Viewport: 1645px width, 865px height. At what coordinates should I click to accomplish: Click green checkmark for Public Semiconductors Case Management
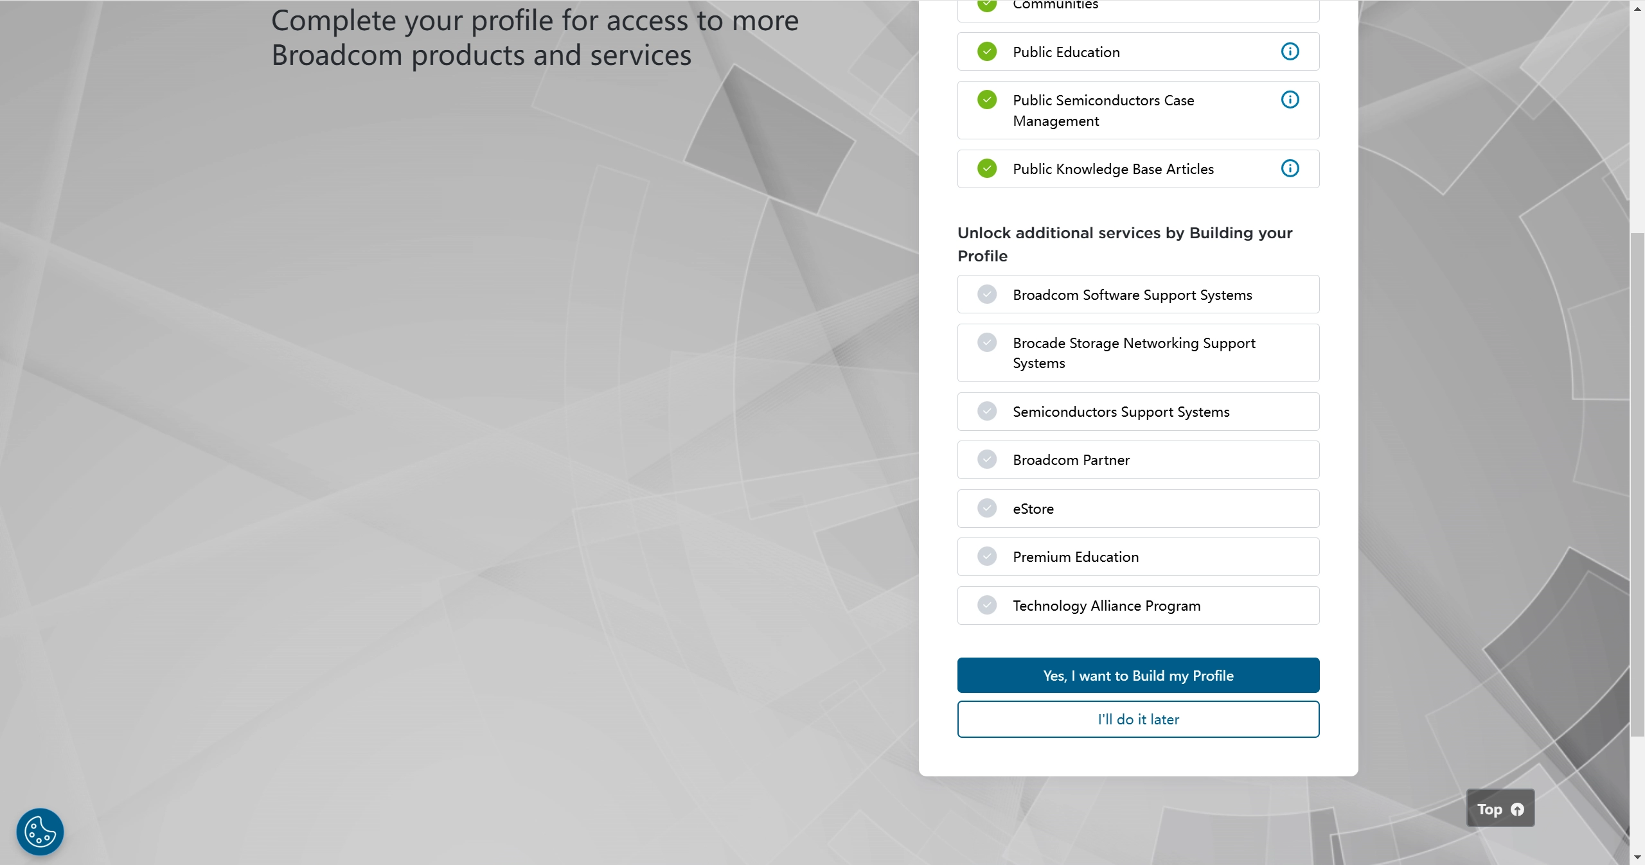point(987,100)
